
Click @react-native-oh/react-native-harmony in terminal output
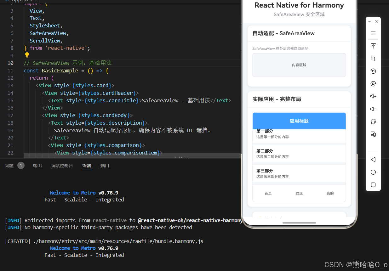[x=190, y=220]
